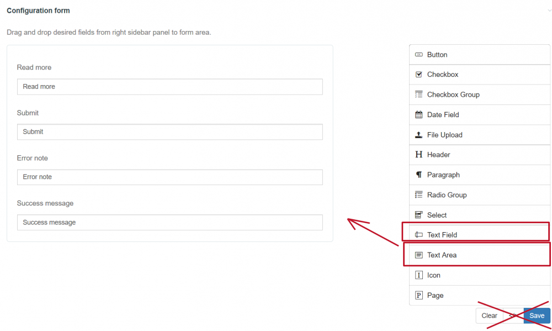
Task: Click the Radio Group icon
Action: coord(418,195)
